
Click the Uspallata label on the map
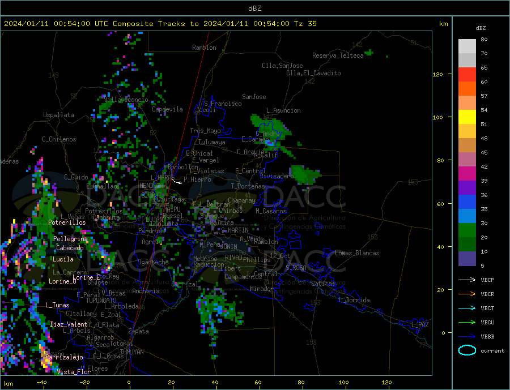click(x=58, y=115)
